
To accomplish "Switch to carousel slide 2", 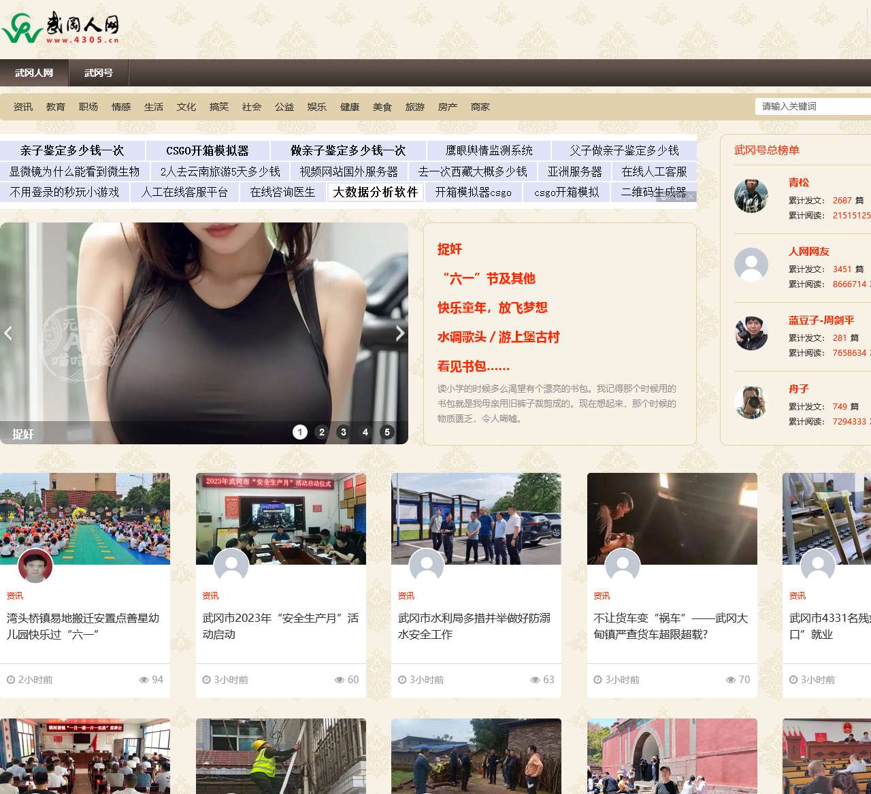I will [322, 432].
